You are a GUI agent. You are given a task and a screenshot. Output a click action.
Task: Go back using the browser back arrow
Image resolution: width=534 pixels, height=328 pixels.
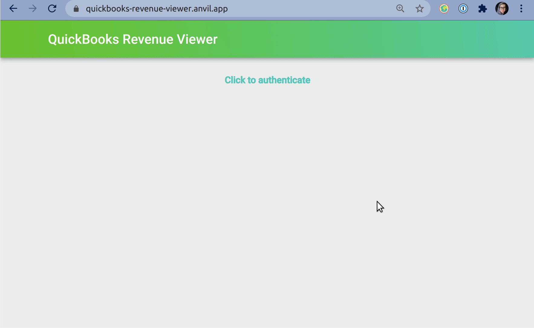pos(13,8)
